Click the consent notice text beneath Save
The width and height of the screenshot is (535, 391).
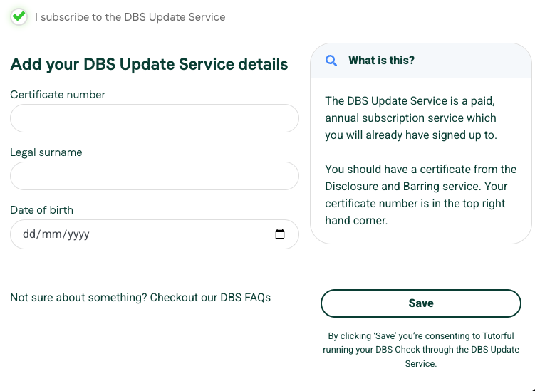421,350
